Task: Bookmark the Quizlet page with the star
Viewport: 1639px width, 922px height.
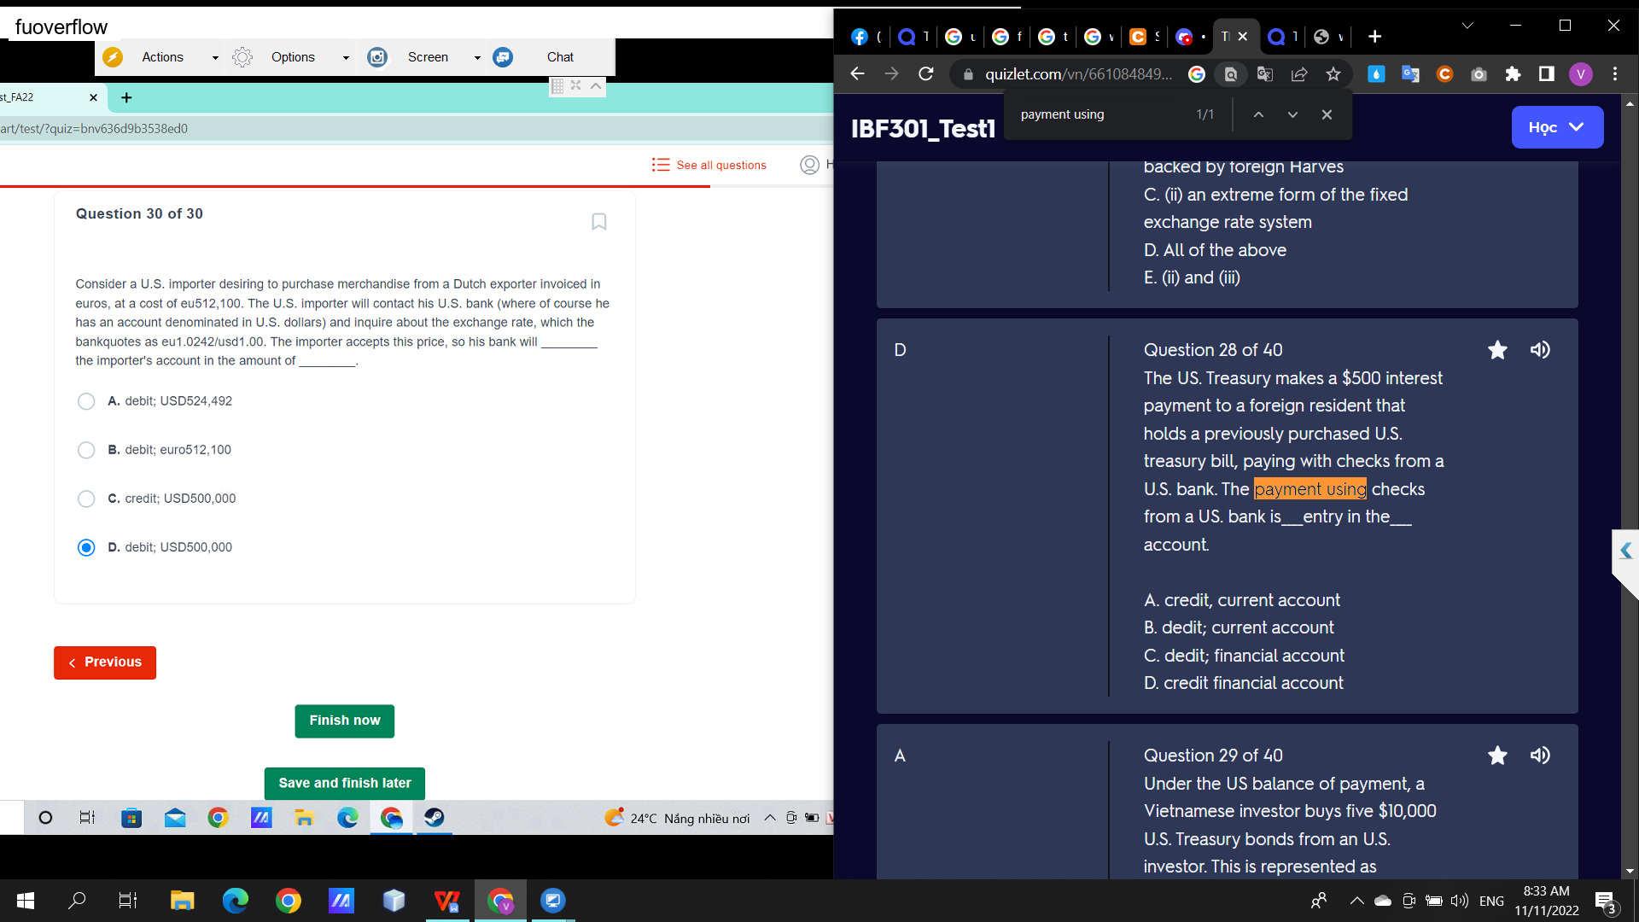Action: click(x=1333, y=74)
